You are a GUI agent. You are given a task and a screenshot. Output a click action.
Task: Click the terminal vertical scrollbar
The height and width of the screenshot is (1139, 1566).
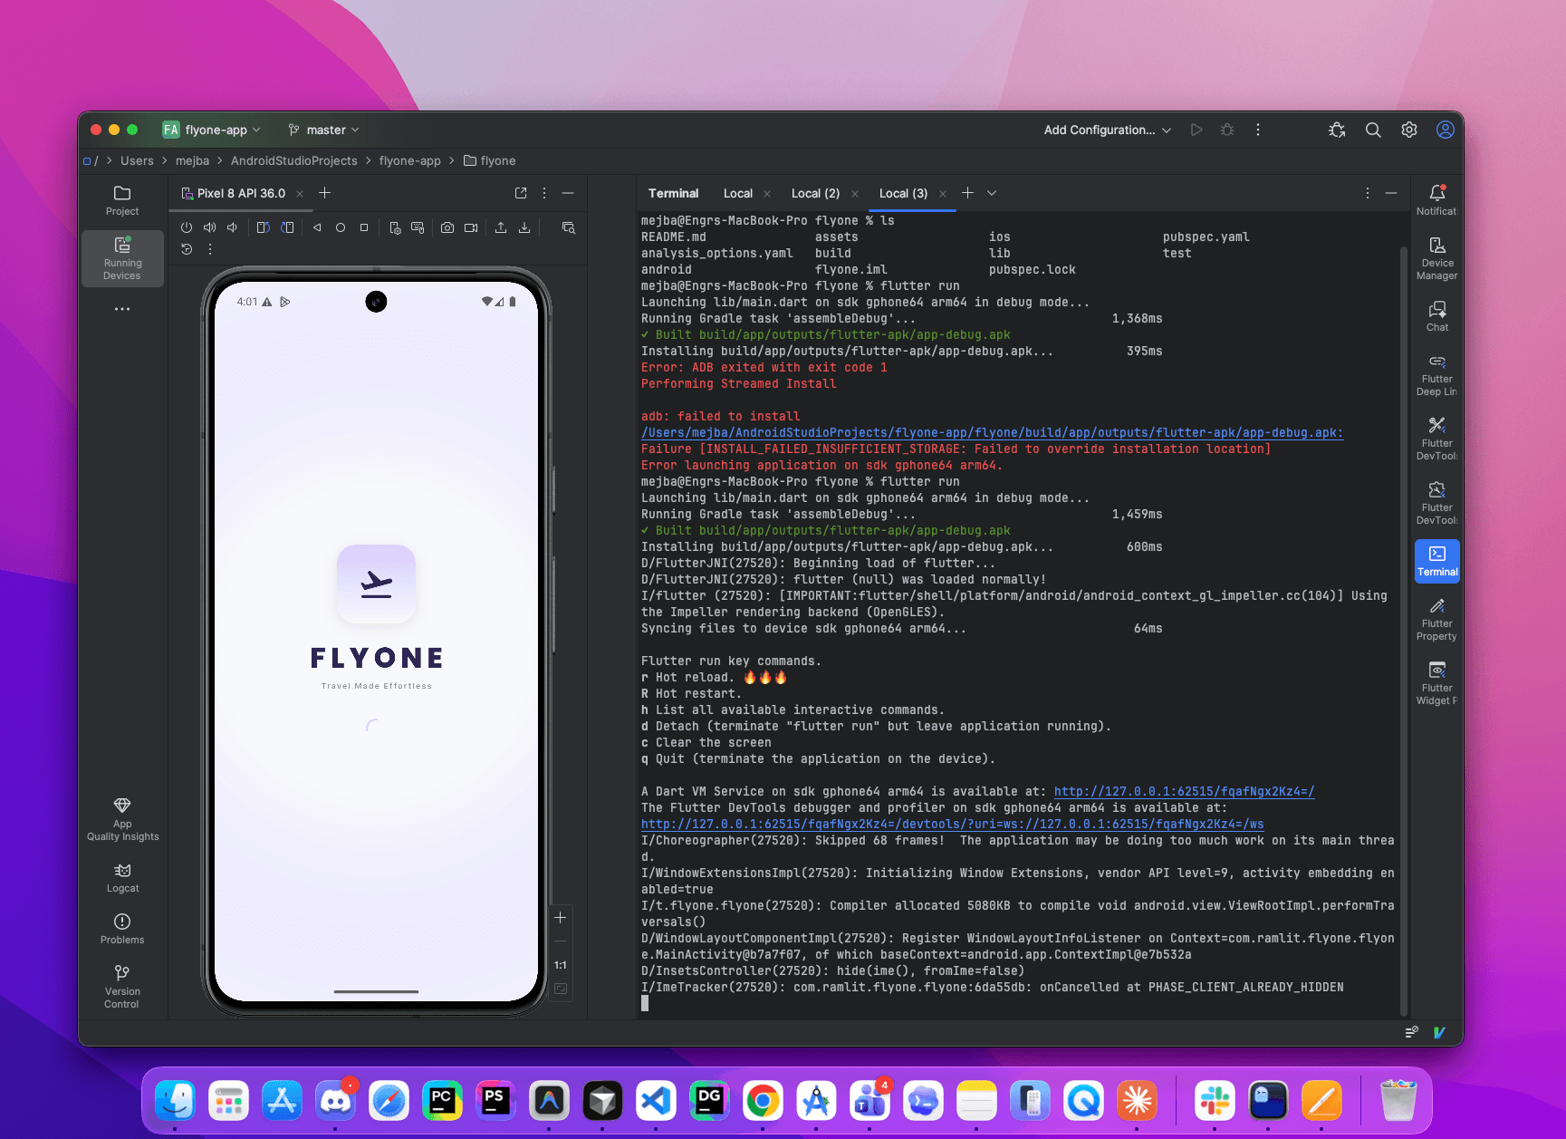pyautogui.click(x=1404, y=630)
